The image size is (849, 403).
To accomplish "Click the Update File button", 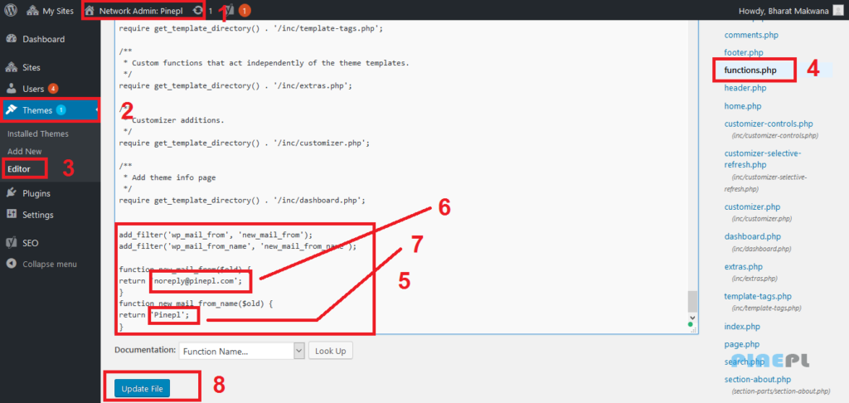I will [x=142, y=388].
